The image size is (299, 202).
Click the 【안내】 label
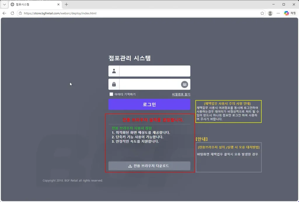pos(201,139)
